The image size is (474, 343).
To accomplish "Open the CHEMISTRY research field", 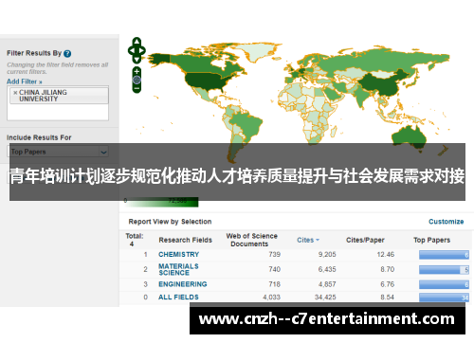I will click(179, 255).
